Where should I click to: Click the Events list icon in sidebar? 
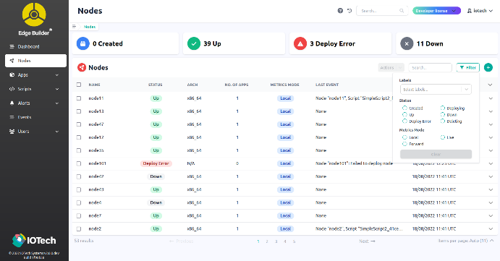pos(12,117)
